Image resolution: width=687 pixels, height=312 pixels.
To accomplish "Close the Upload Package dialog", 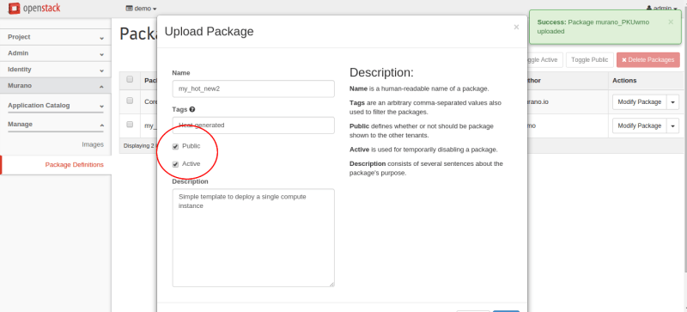I will pyautogui.click(x=516, y=28).
